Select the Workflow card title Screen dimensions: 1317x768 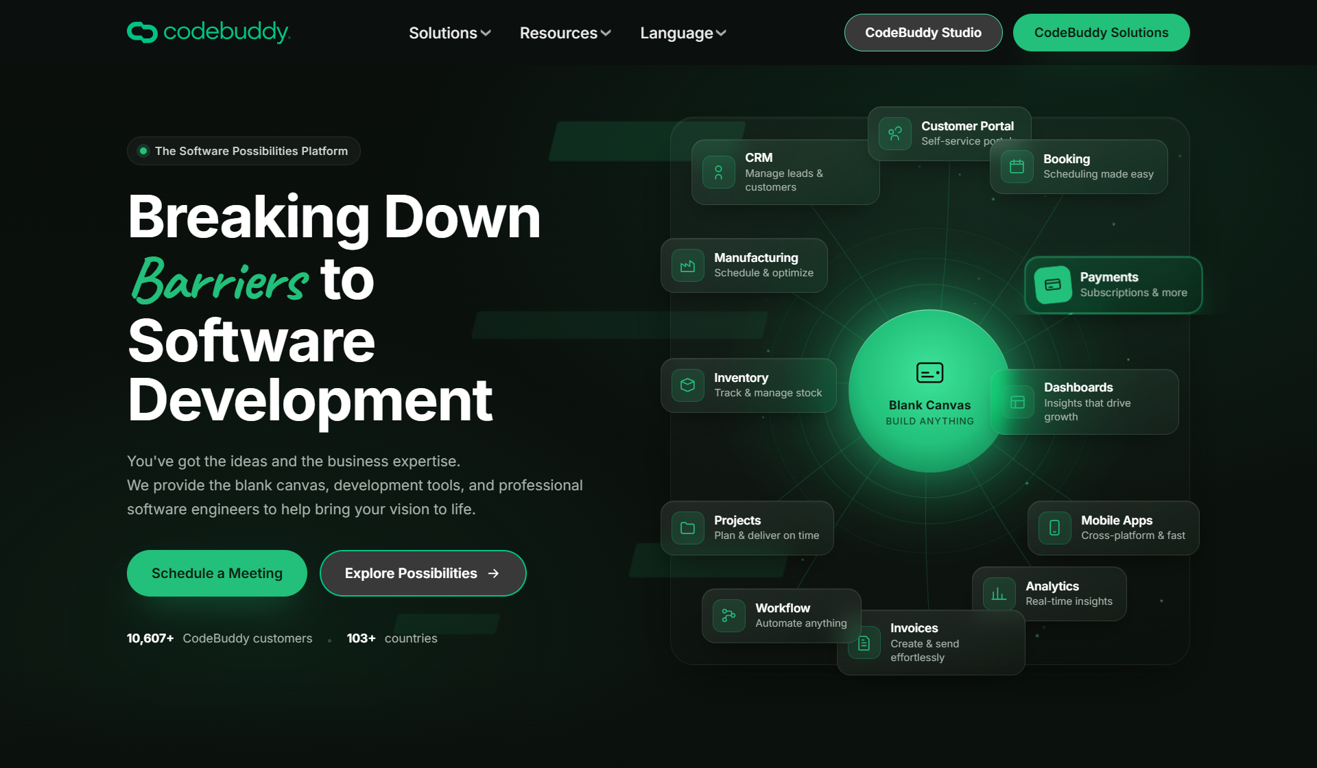[x=783, y=608]
